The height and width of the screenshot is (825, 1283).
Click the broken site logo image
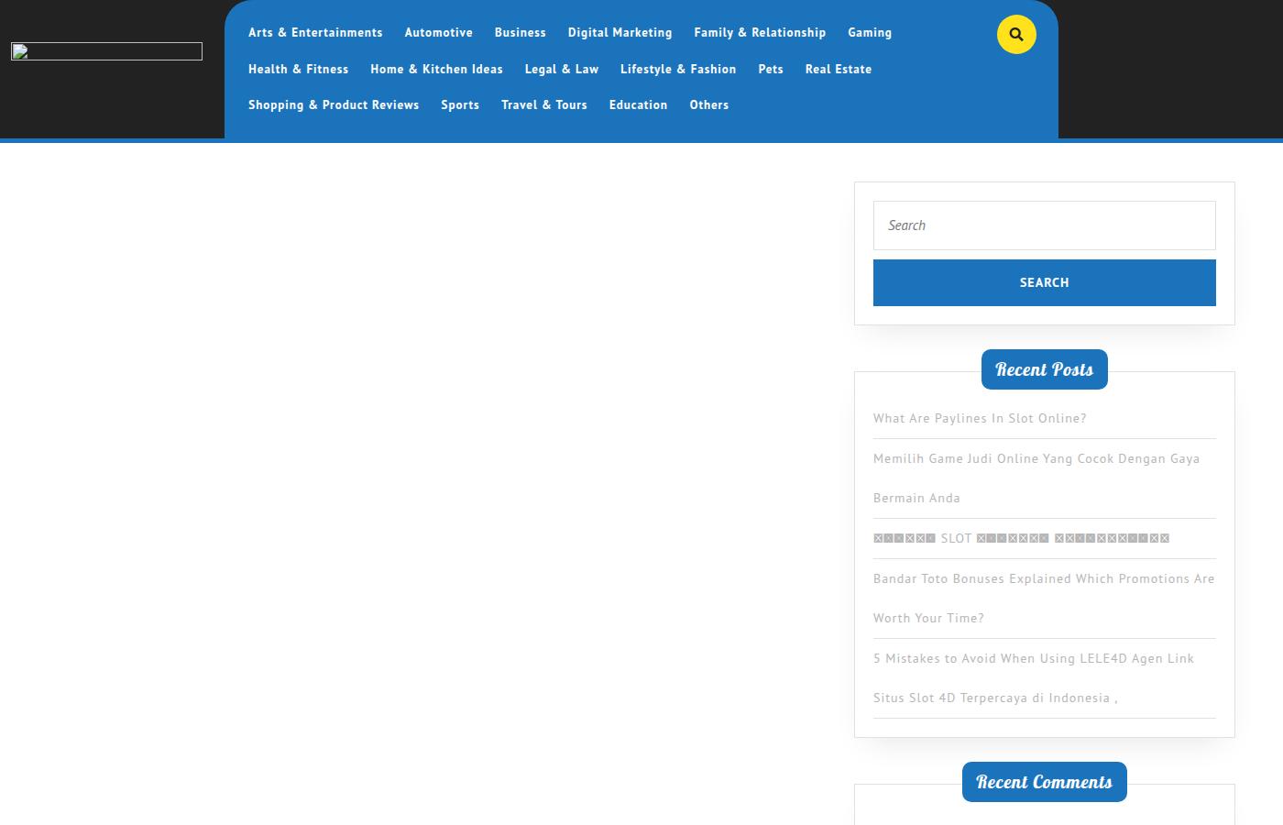pyautogui.click(x=106, y=51)
